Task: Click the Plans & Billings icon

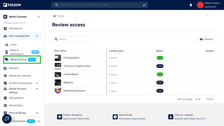Action: click(5, 113)
